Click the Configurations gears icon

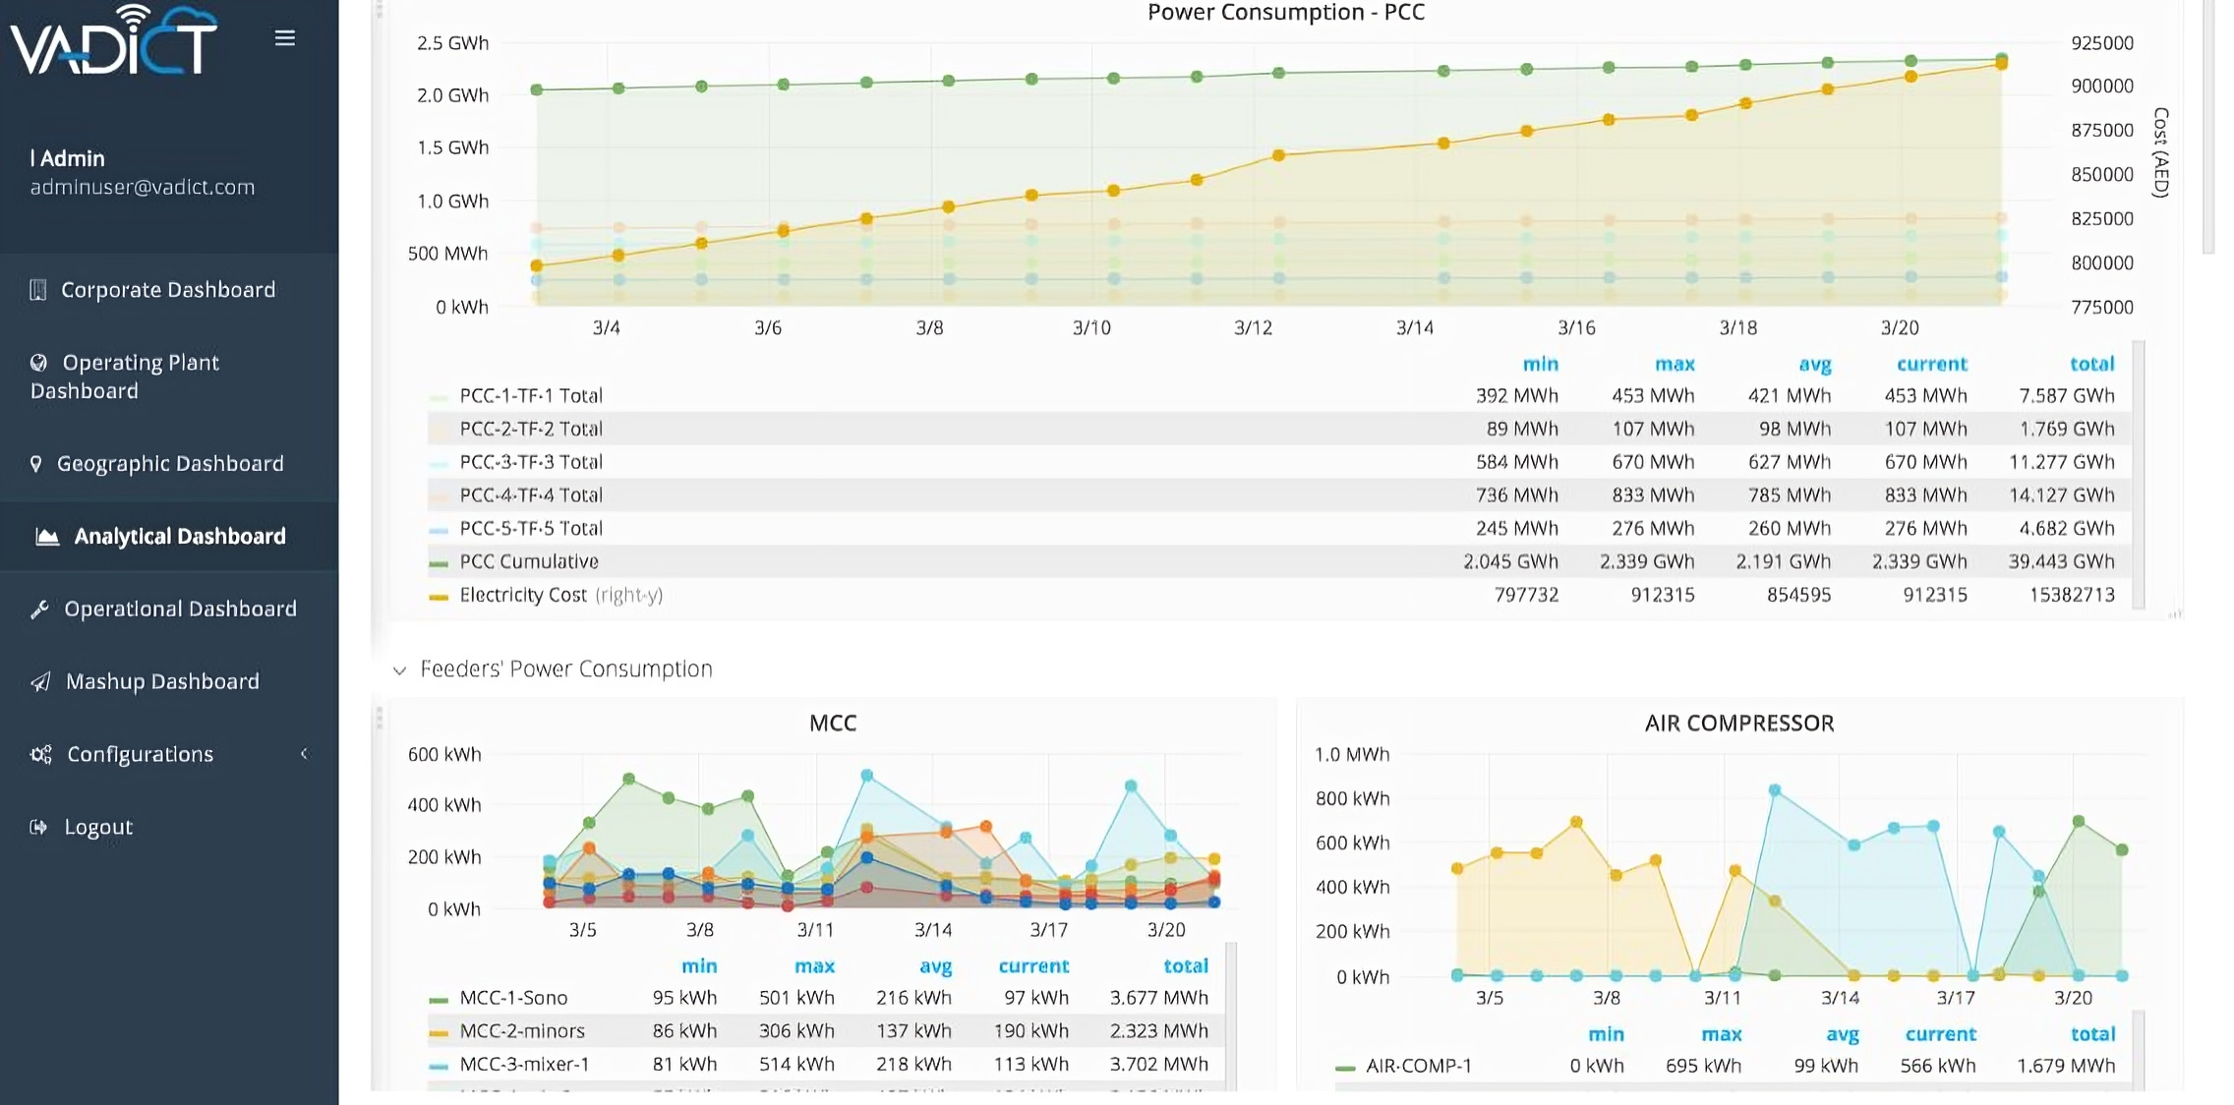tap(40, 754)
